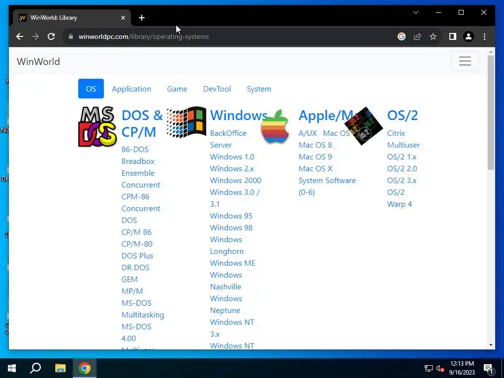Open the DR DOS link

point(135,267)
